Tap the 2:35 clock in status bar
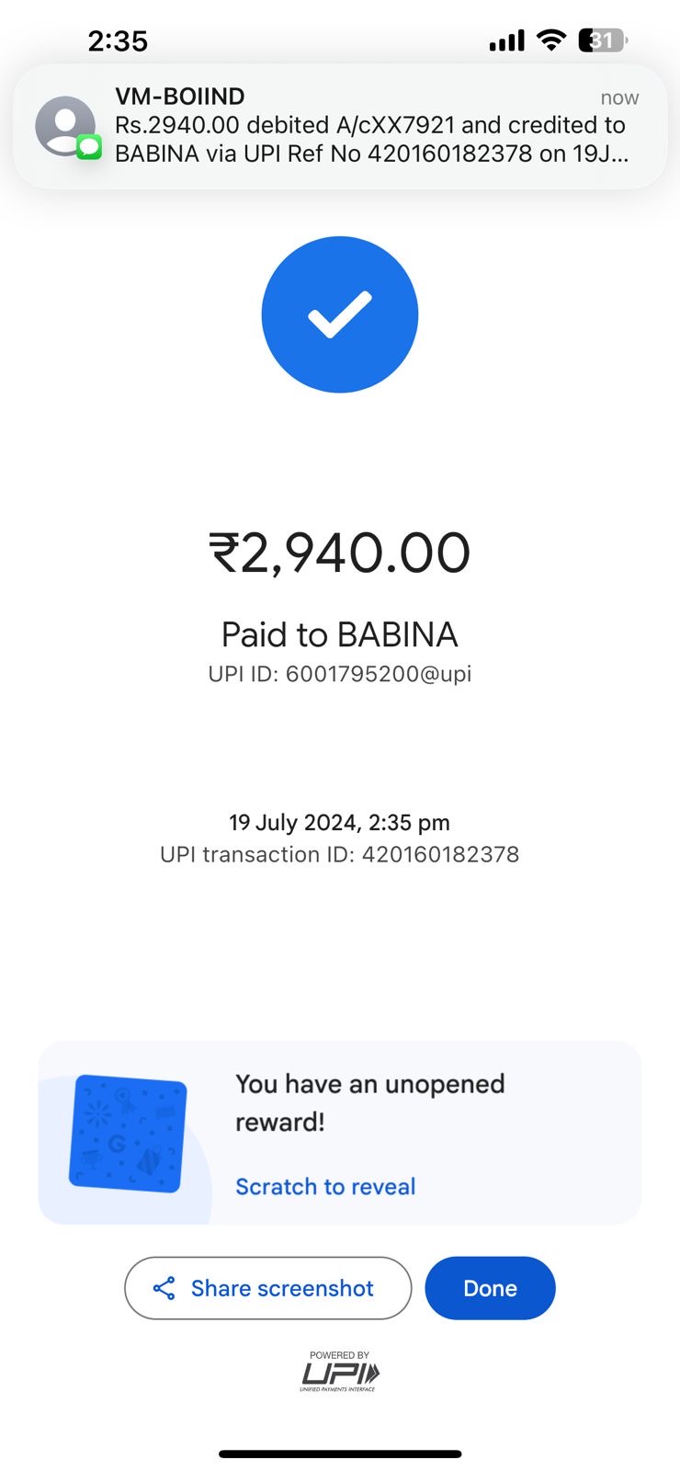Viewport: 680px width, 1471px height. [118, 40]
